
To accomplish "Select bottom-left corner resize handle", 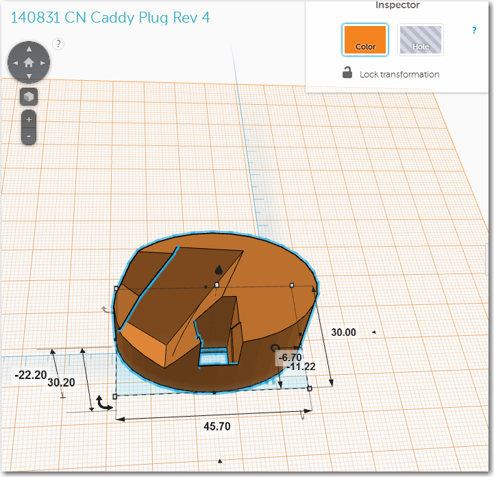I will (114, 396).
